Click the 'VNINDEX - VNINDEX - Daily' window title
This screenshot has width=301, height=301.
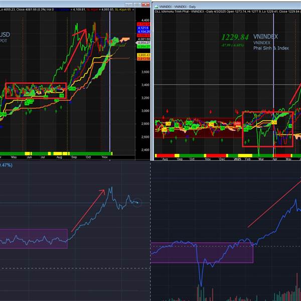tap(178, 7)
